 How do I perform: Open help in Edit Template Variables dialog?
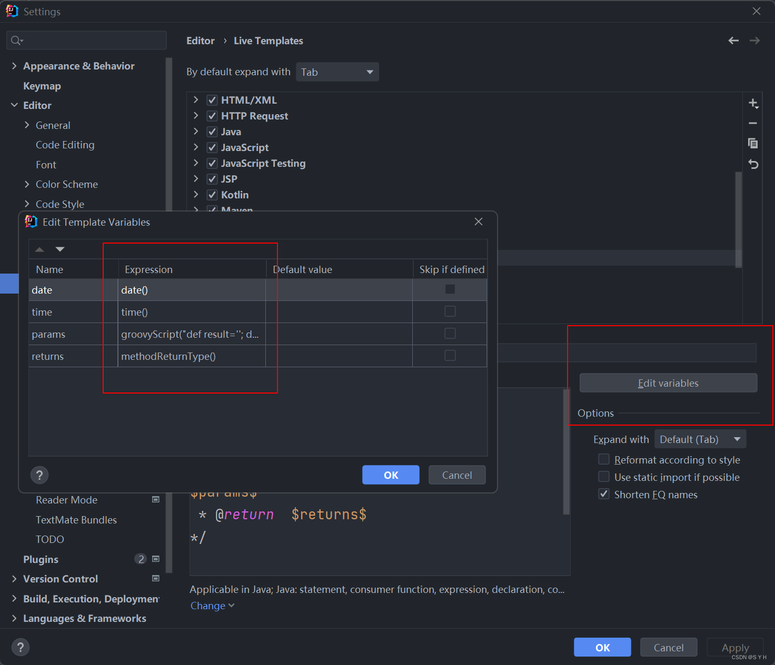(x=39, y=475)
